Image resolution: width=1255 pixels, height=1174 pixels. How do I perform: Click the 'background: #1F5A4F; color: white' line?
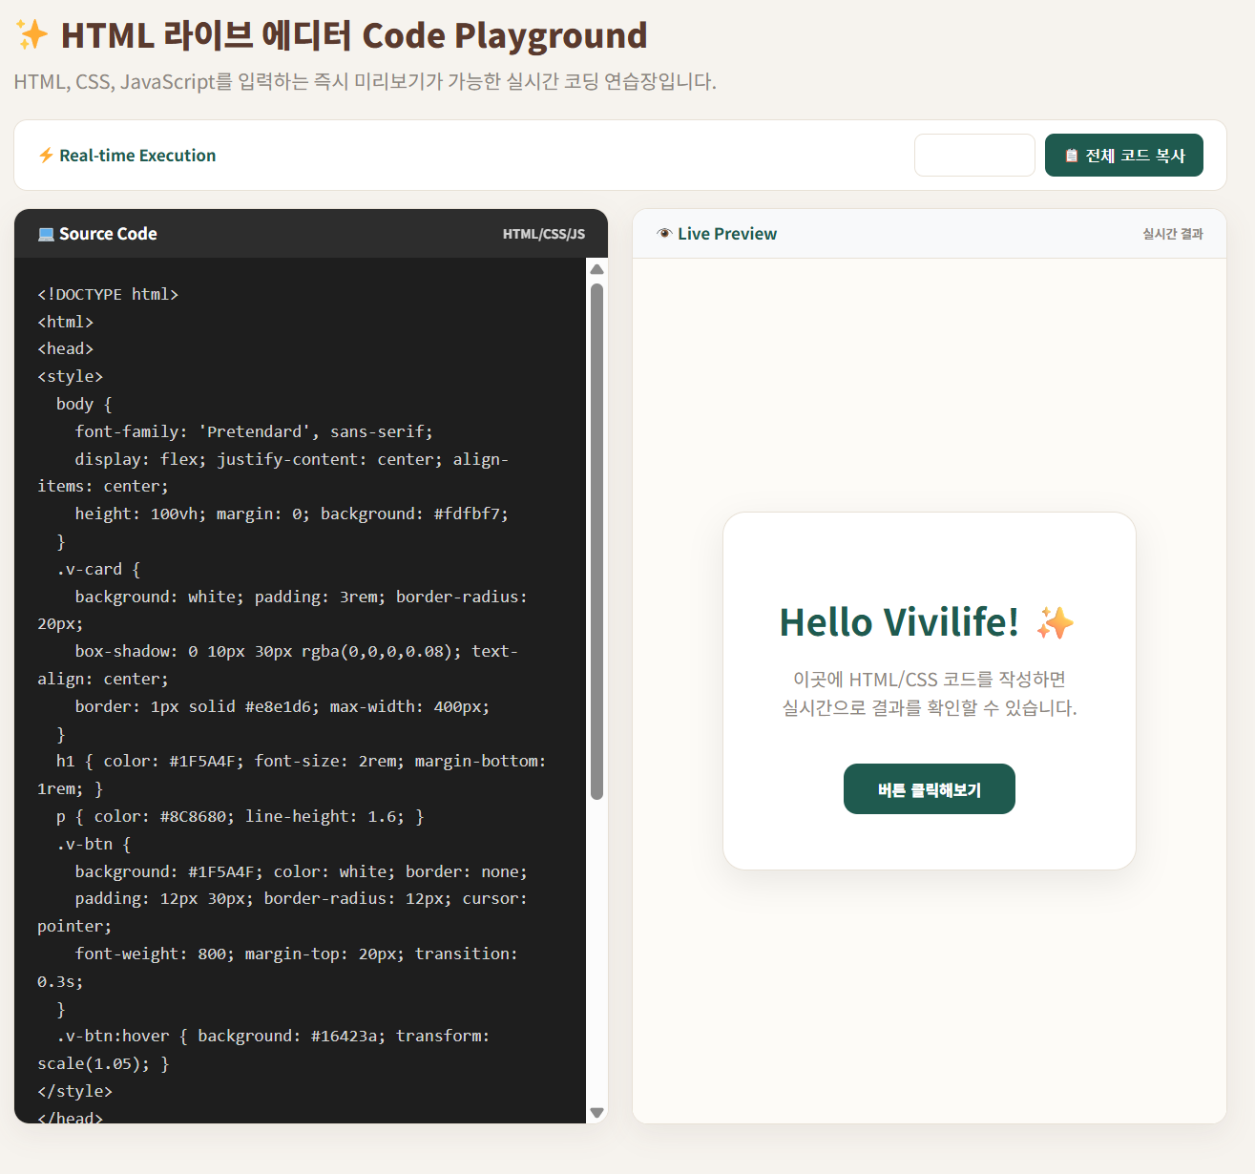pyautogui.click(x=301, y=871)
